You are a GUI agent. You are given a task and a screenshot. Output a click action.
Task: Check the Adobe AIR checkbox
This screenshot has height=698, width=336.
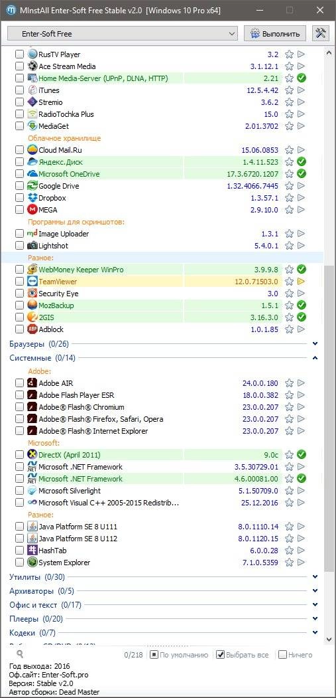[x=20, y=383]
